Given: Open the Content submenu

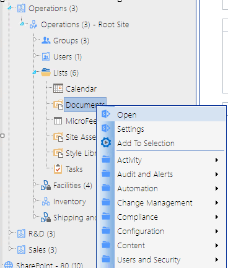Looking at the screenshot, I should click(x=161, y=246).
